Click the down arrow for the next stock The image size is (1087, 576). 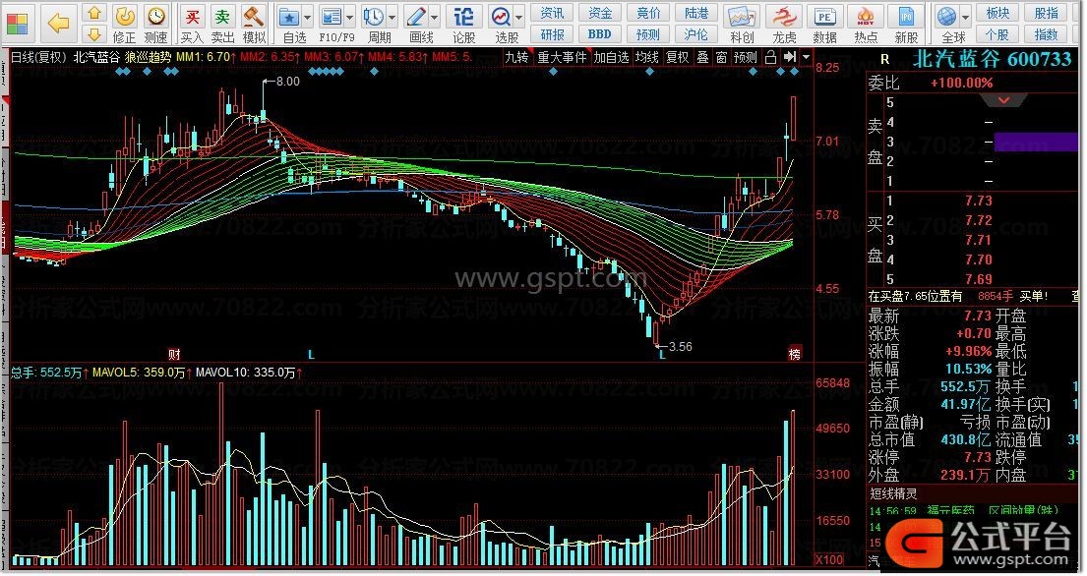point(95,34)
